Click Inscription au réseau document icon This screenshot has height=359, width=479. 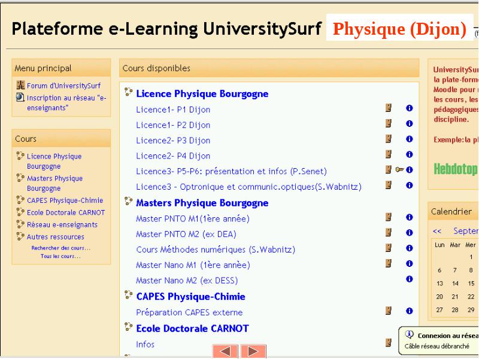[20, 98]
